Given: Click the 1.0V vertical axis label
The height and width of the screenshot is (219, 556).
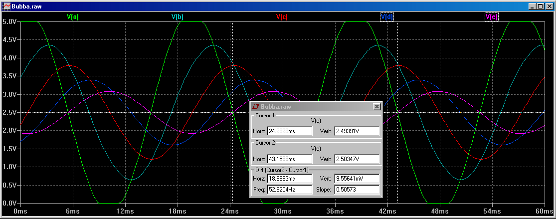Looking at the screenshot, I should coord(10,167).
